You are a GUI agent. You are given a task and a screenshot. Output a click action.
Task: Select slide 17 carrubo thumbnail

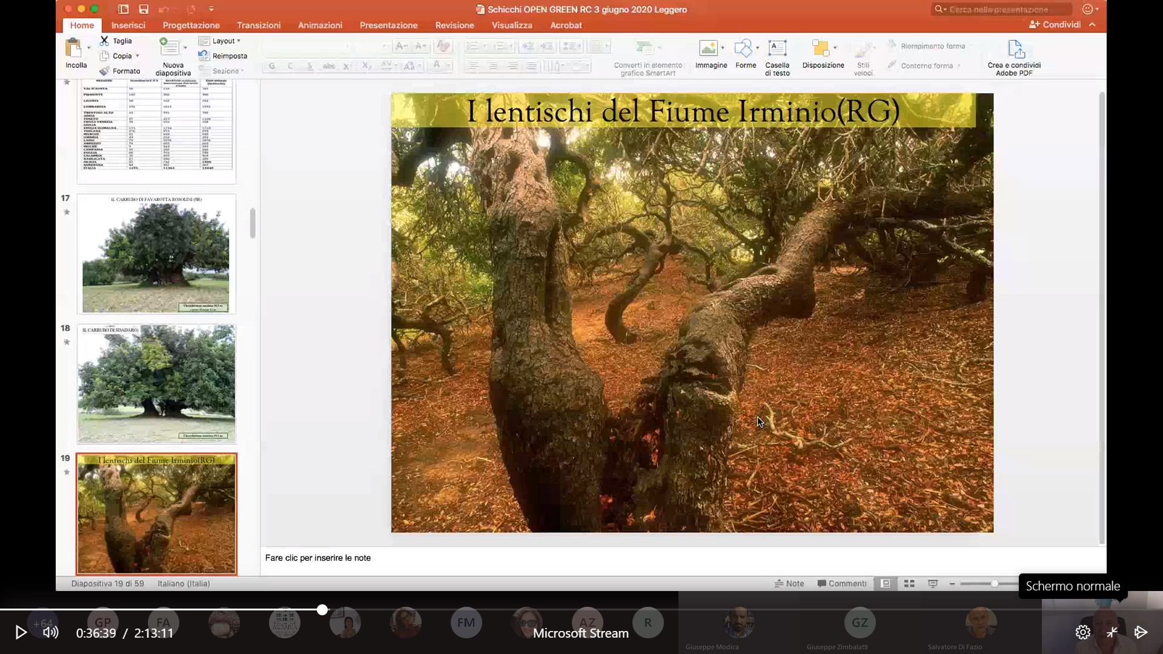coord(156,254)
